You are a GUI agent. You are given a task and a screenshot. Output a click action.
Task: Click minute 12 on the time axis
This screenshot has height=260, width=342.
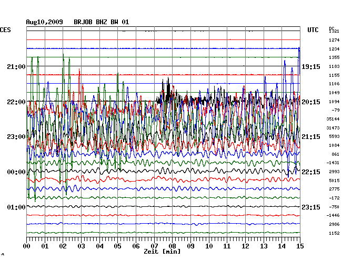pyautogui.click(x=245, y=246)
